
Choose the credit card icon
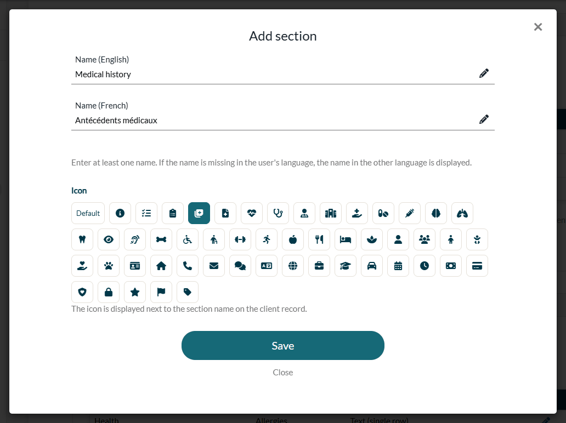pos(477,266)
